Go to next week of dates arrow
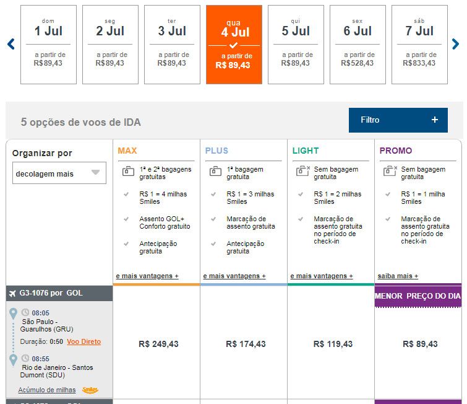This screenshot has height=404, width=467. (455, 44)
